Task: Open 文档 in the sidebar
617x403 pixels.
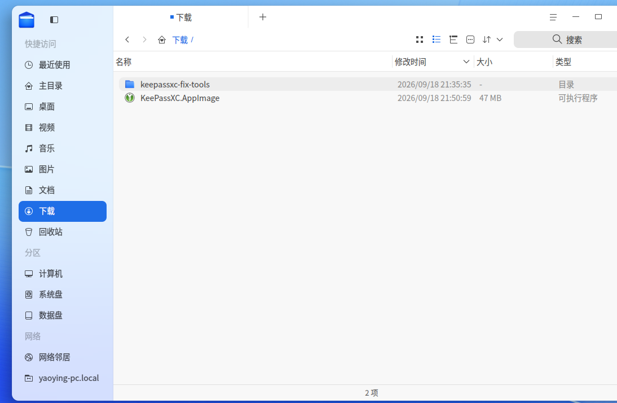Action: 63,190
